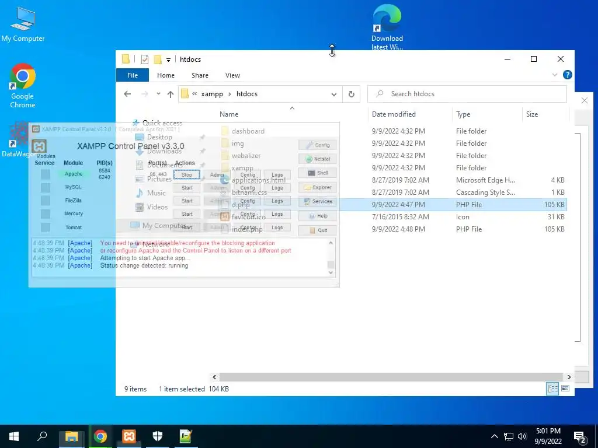This screenshot has width=598, height=448.
Task: Open taskbar search magnifier
Action: tap(42, 436)
